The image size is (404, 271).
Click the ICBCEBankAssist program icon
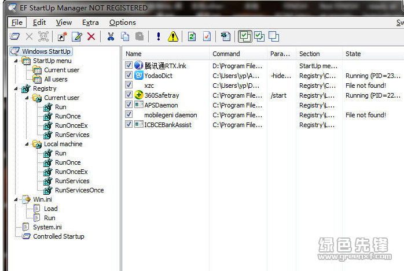tap(139, 124)
